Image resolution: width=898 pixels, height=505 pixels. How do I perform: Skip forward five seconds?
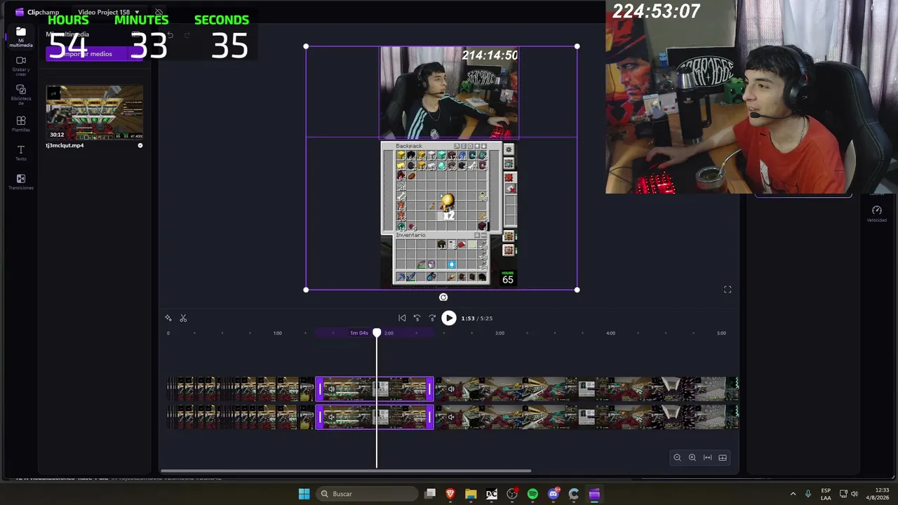click(432, 318)
